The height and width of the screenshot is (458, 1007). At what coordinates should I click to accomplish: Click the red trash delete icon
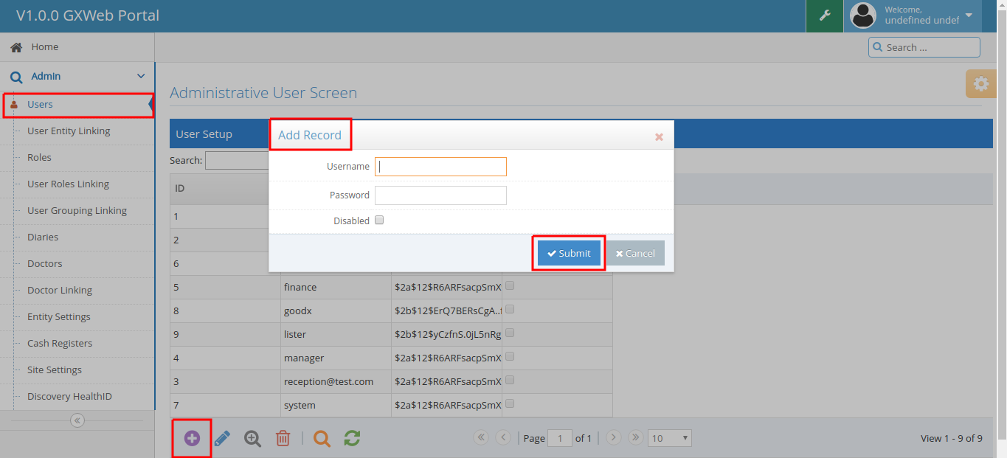(283, 438)
